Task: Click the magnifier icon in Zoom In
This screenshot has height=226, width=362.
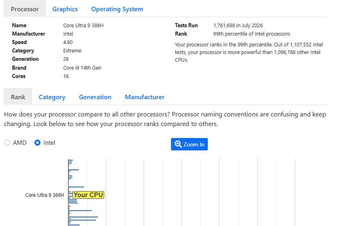Action: pos(178,144)
